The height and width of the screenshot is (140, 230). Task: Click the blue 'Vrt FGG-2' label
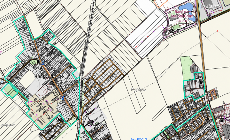[x=139, y=139]
